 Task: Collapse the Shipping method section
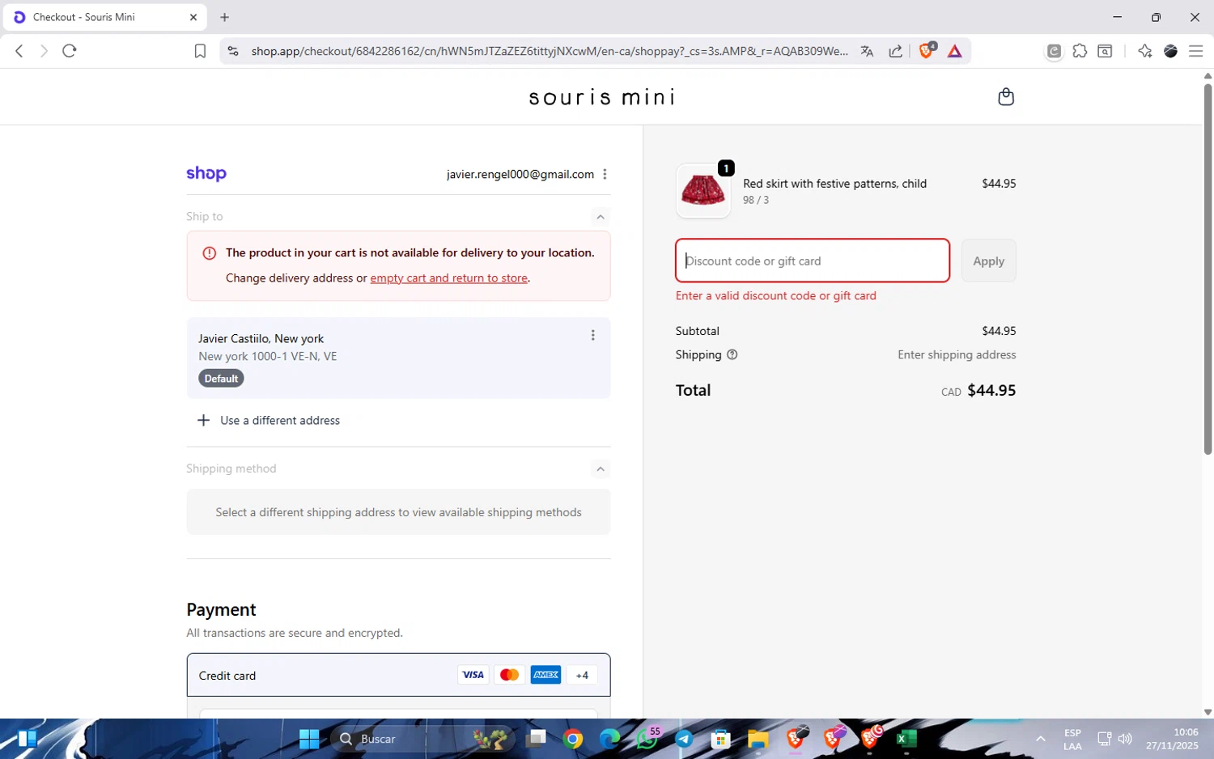click(601, 469)
